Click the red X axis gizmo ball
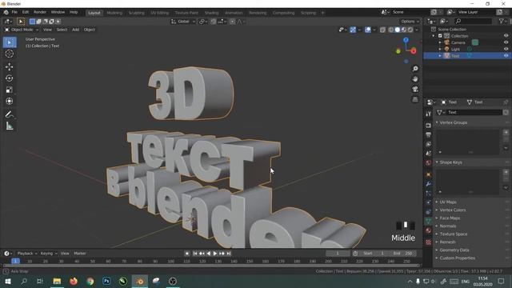Viewport: 512px width, 288px height. [414, 51]
